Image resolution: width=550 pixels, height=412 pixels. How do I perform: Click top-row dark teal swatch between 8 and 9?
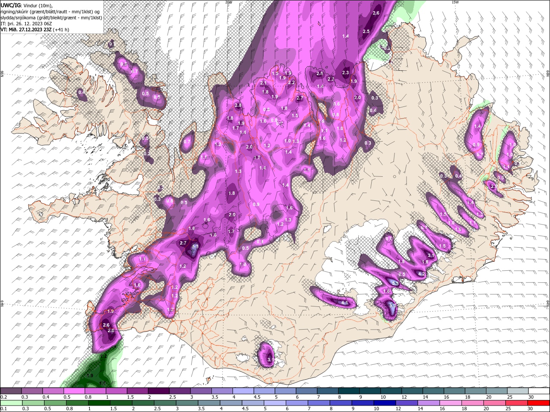pos(348,391)
